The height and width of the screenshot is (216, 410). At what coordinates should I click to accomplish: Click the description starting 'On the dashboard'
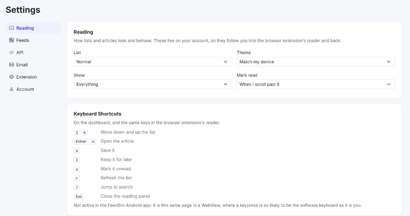click(x=147, y=123)
